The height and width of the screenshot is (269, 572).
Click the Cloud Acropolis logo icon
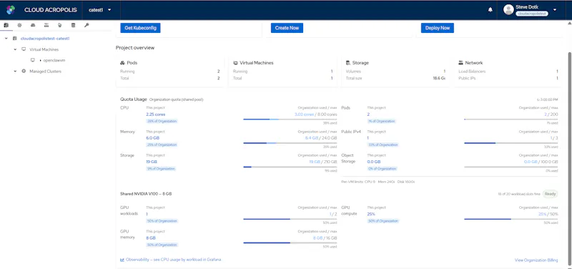(11, 10)
